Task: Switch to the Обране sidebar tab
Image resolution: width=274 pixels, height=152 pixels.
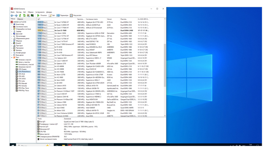Action: tap(20, 19)
